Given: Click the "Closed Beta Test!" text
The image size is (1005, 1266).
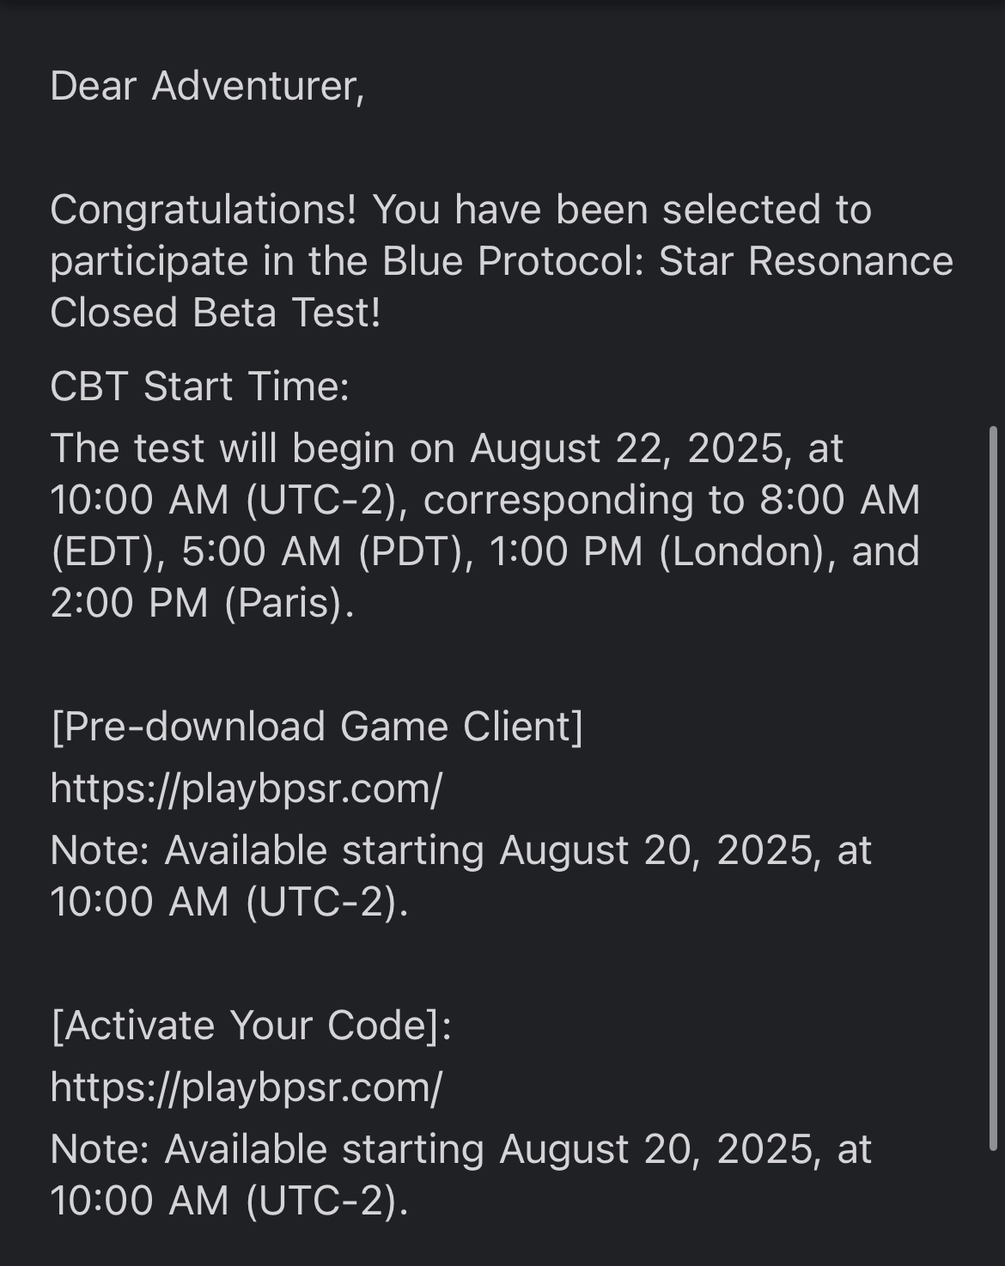Looking at the screenshot, I should tap(215, 313).
